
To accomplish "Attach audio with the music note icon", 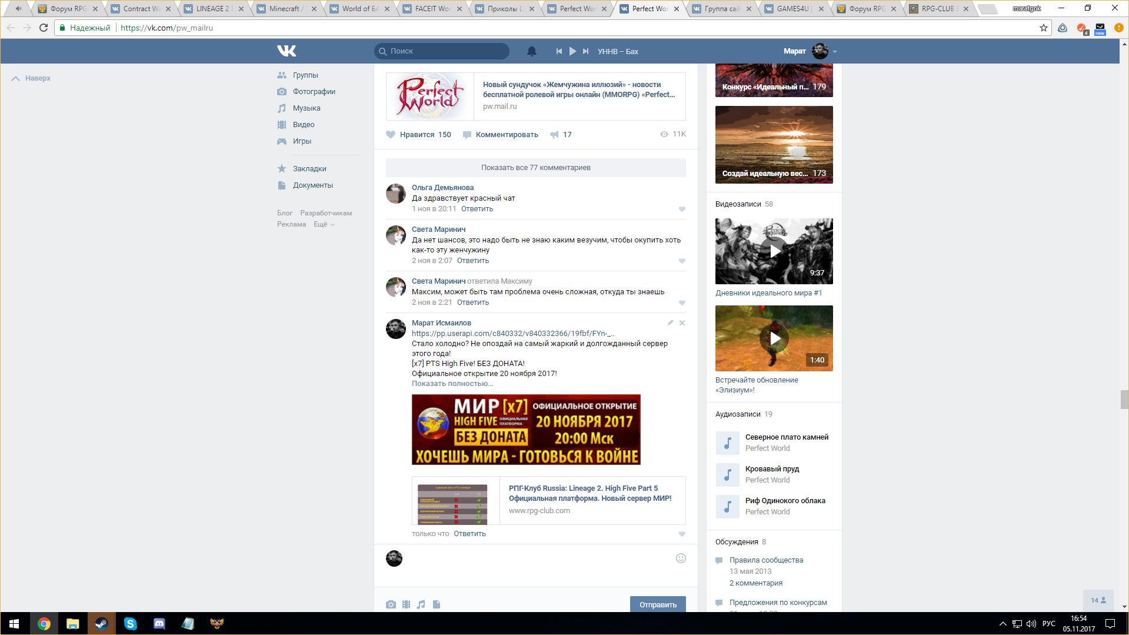I will coord(421,604).
